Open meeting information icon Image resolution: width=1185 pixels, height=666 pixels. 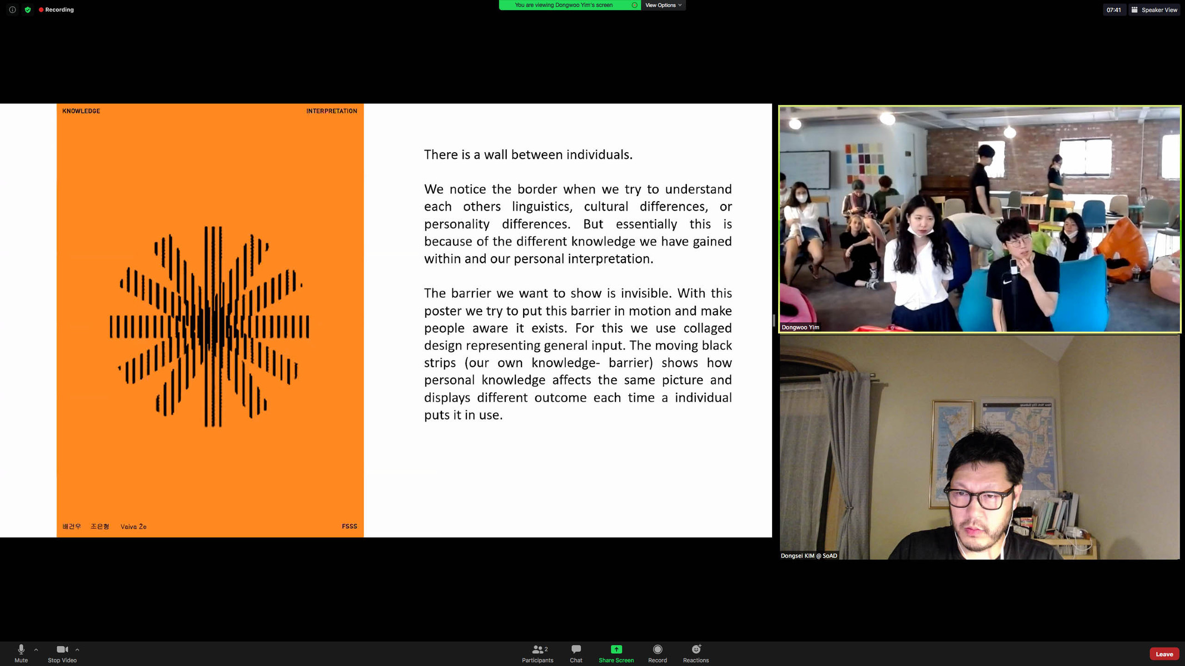point(12,9)
